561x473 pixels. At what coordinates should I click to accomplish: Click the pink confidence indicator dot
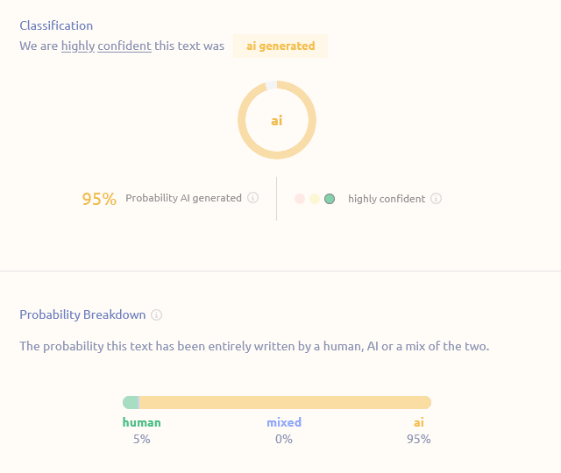pos(300,199)
